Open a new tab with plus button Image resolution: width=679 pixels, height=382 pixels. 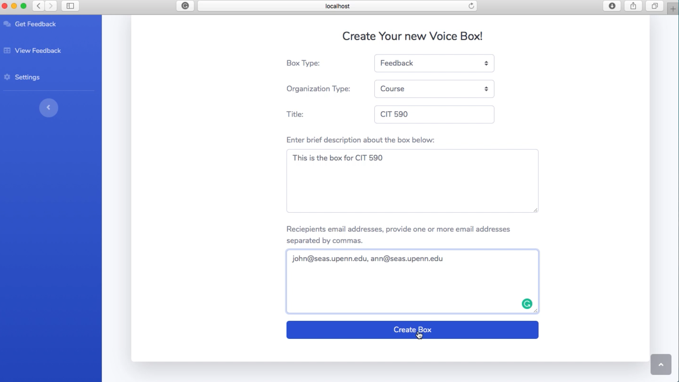click(x=673, y=8)
